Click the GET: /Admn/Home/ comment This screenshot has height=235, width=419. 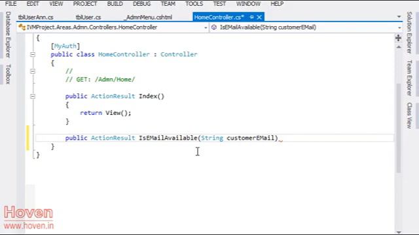100,80
